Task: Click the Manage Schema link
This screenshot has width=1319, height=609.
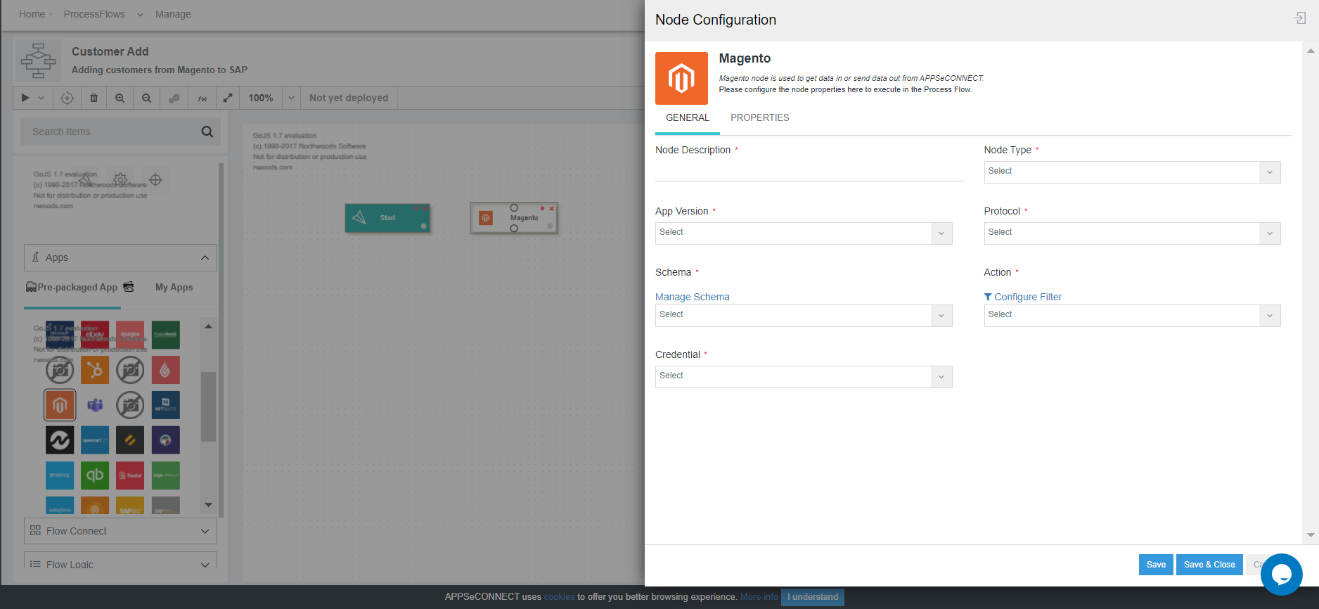Action: click(x=693, y=297)
